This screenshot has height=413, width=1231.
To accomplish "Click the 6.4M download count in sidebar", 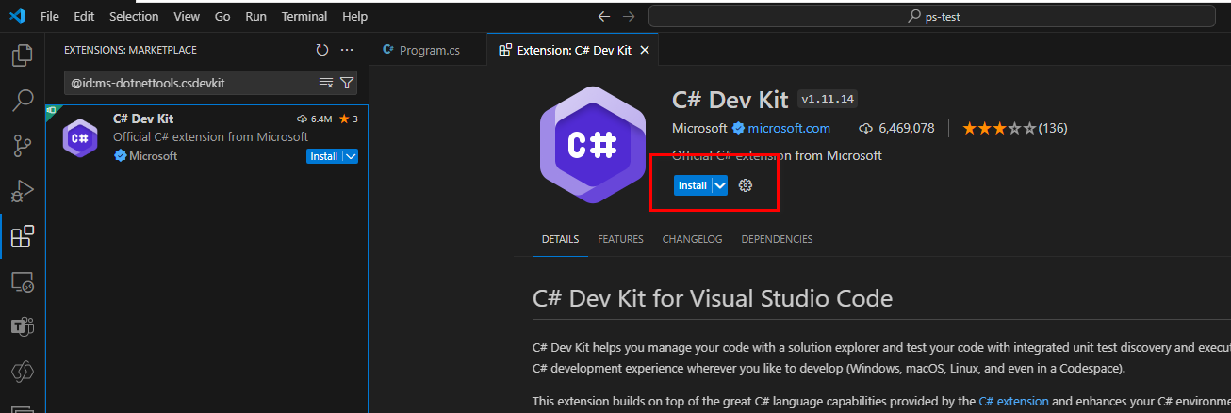I will [315, 119].
